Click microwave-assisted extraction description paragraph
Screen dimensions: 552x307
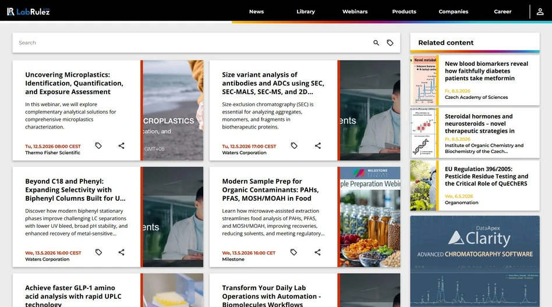tap(273, 222)
